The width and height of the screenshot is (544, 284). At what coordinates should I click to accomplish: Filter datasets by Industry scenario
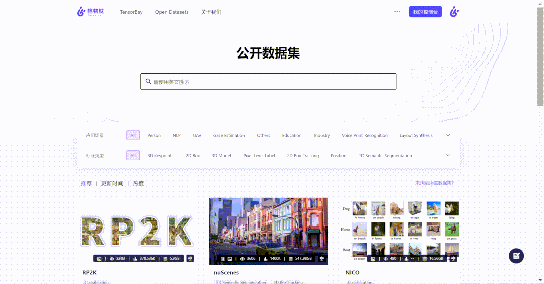(322, 135)
